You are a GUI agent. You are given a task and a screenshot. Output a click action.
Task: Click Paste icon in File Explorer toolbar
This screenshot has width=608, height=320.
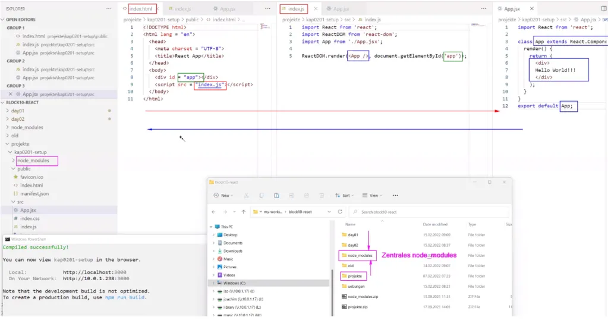[276, 196]
